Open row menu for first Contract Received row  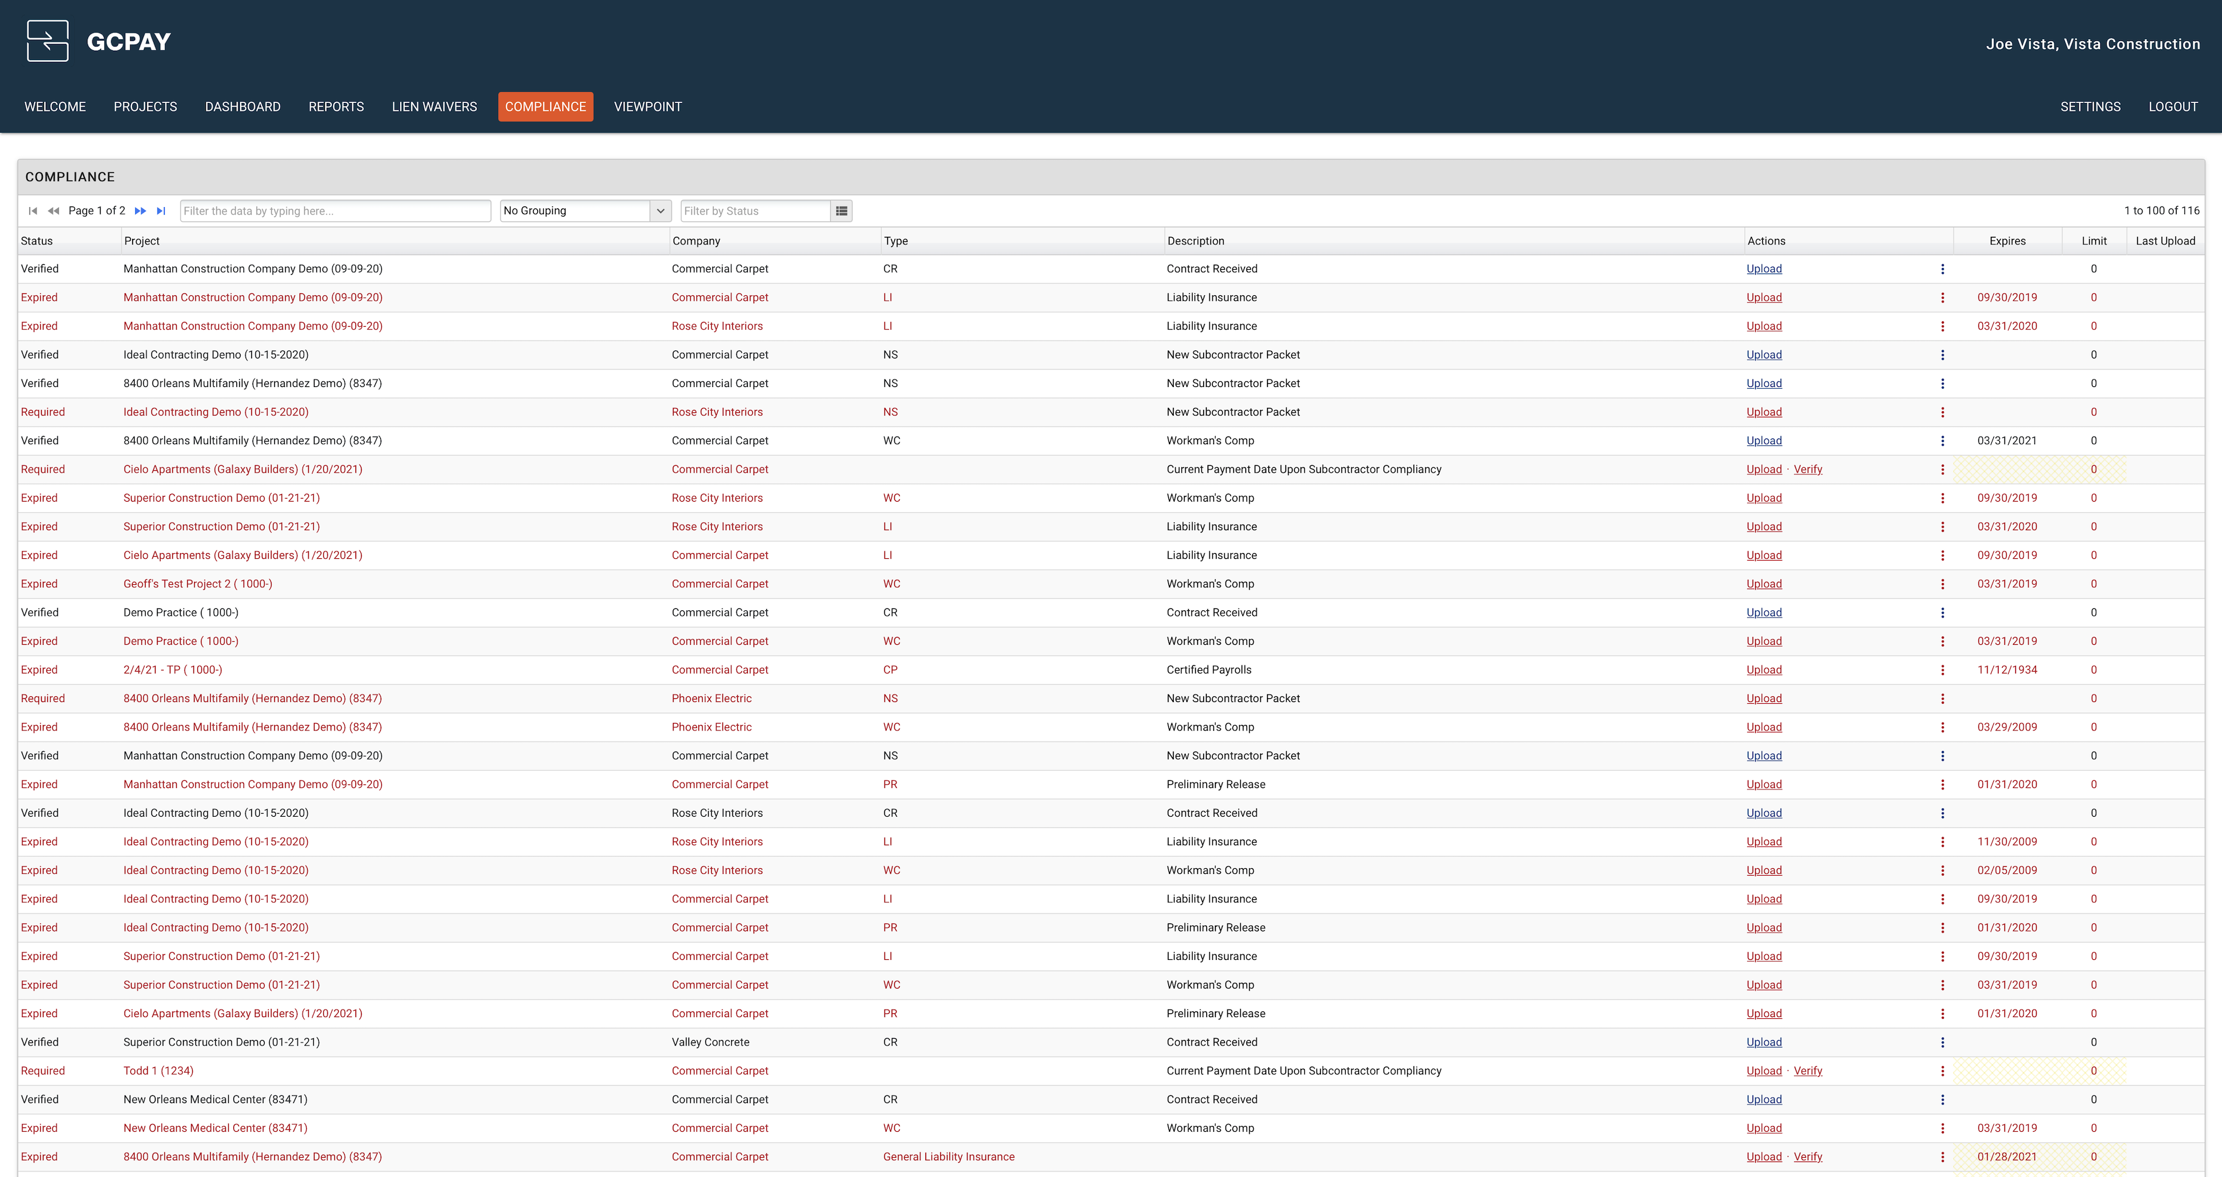coord(1942,269)
